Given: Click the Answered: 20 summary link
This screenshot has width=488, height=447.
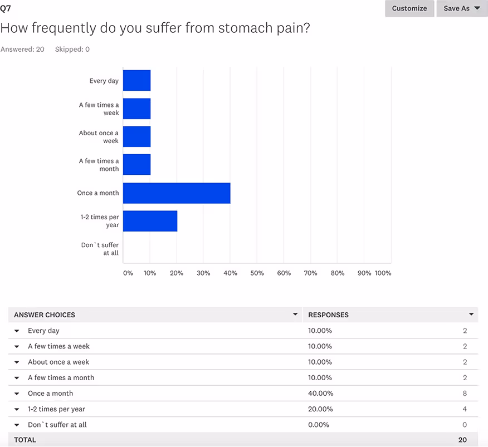Looking at the screenshot, I should tap(22, 49).
